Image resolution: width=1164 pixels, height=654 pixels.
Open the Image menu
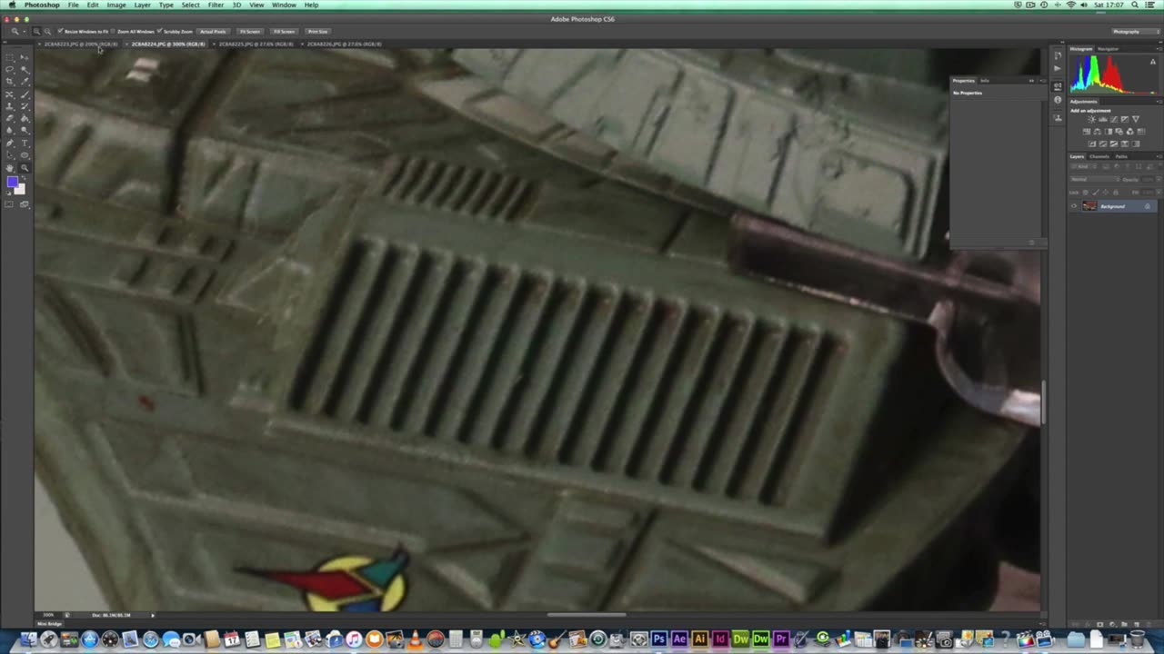click(x=116, y=5)
